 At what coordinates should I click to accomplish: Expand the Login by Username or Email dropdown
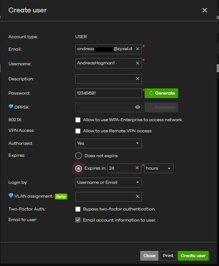(x=109, y=183)
